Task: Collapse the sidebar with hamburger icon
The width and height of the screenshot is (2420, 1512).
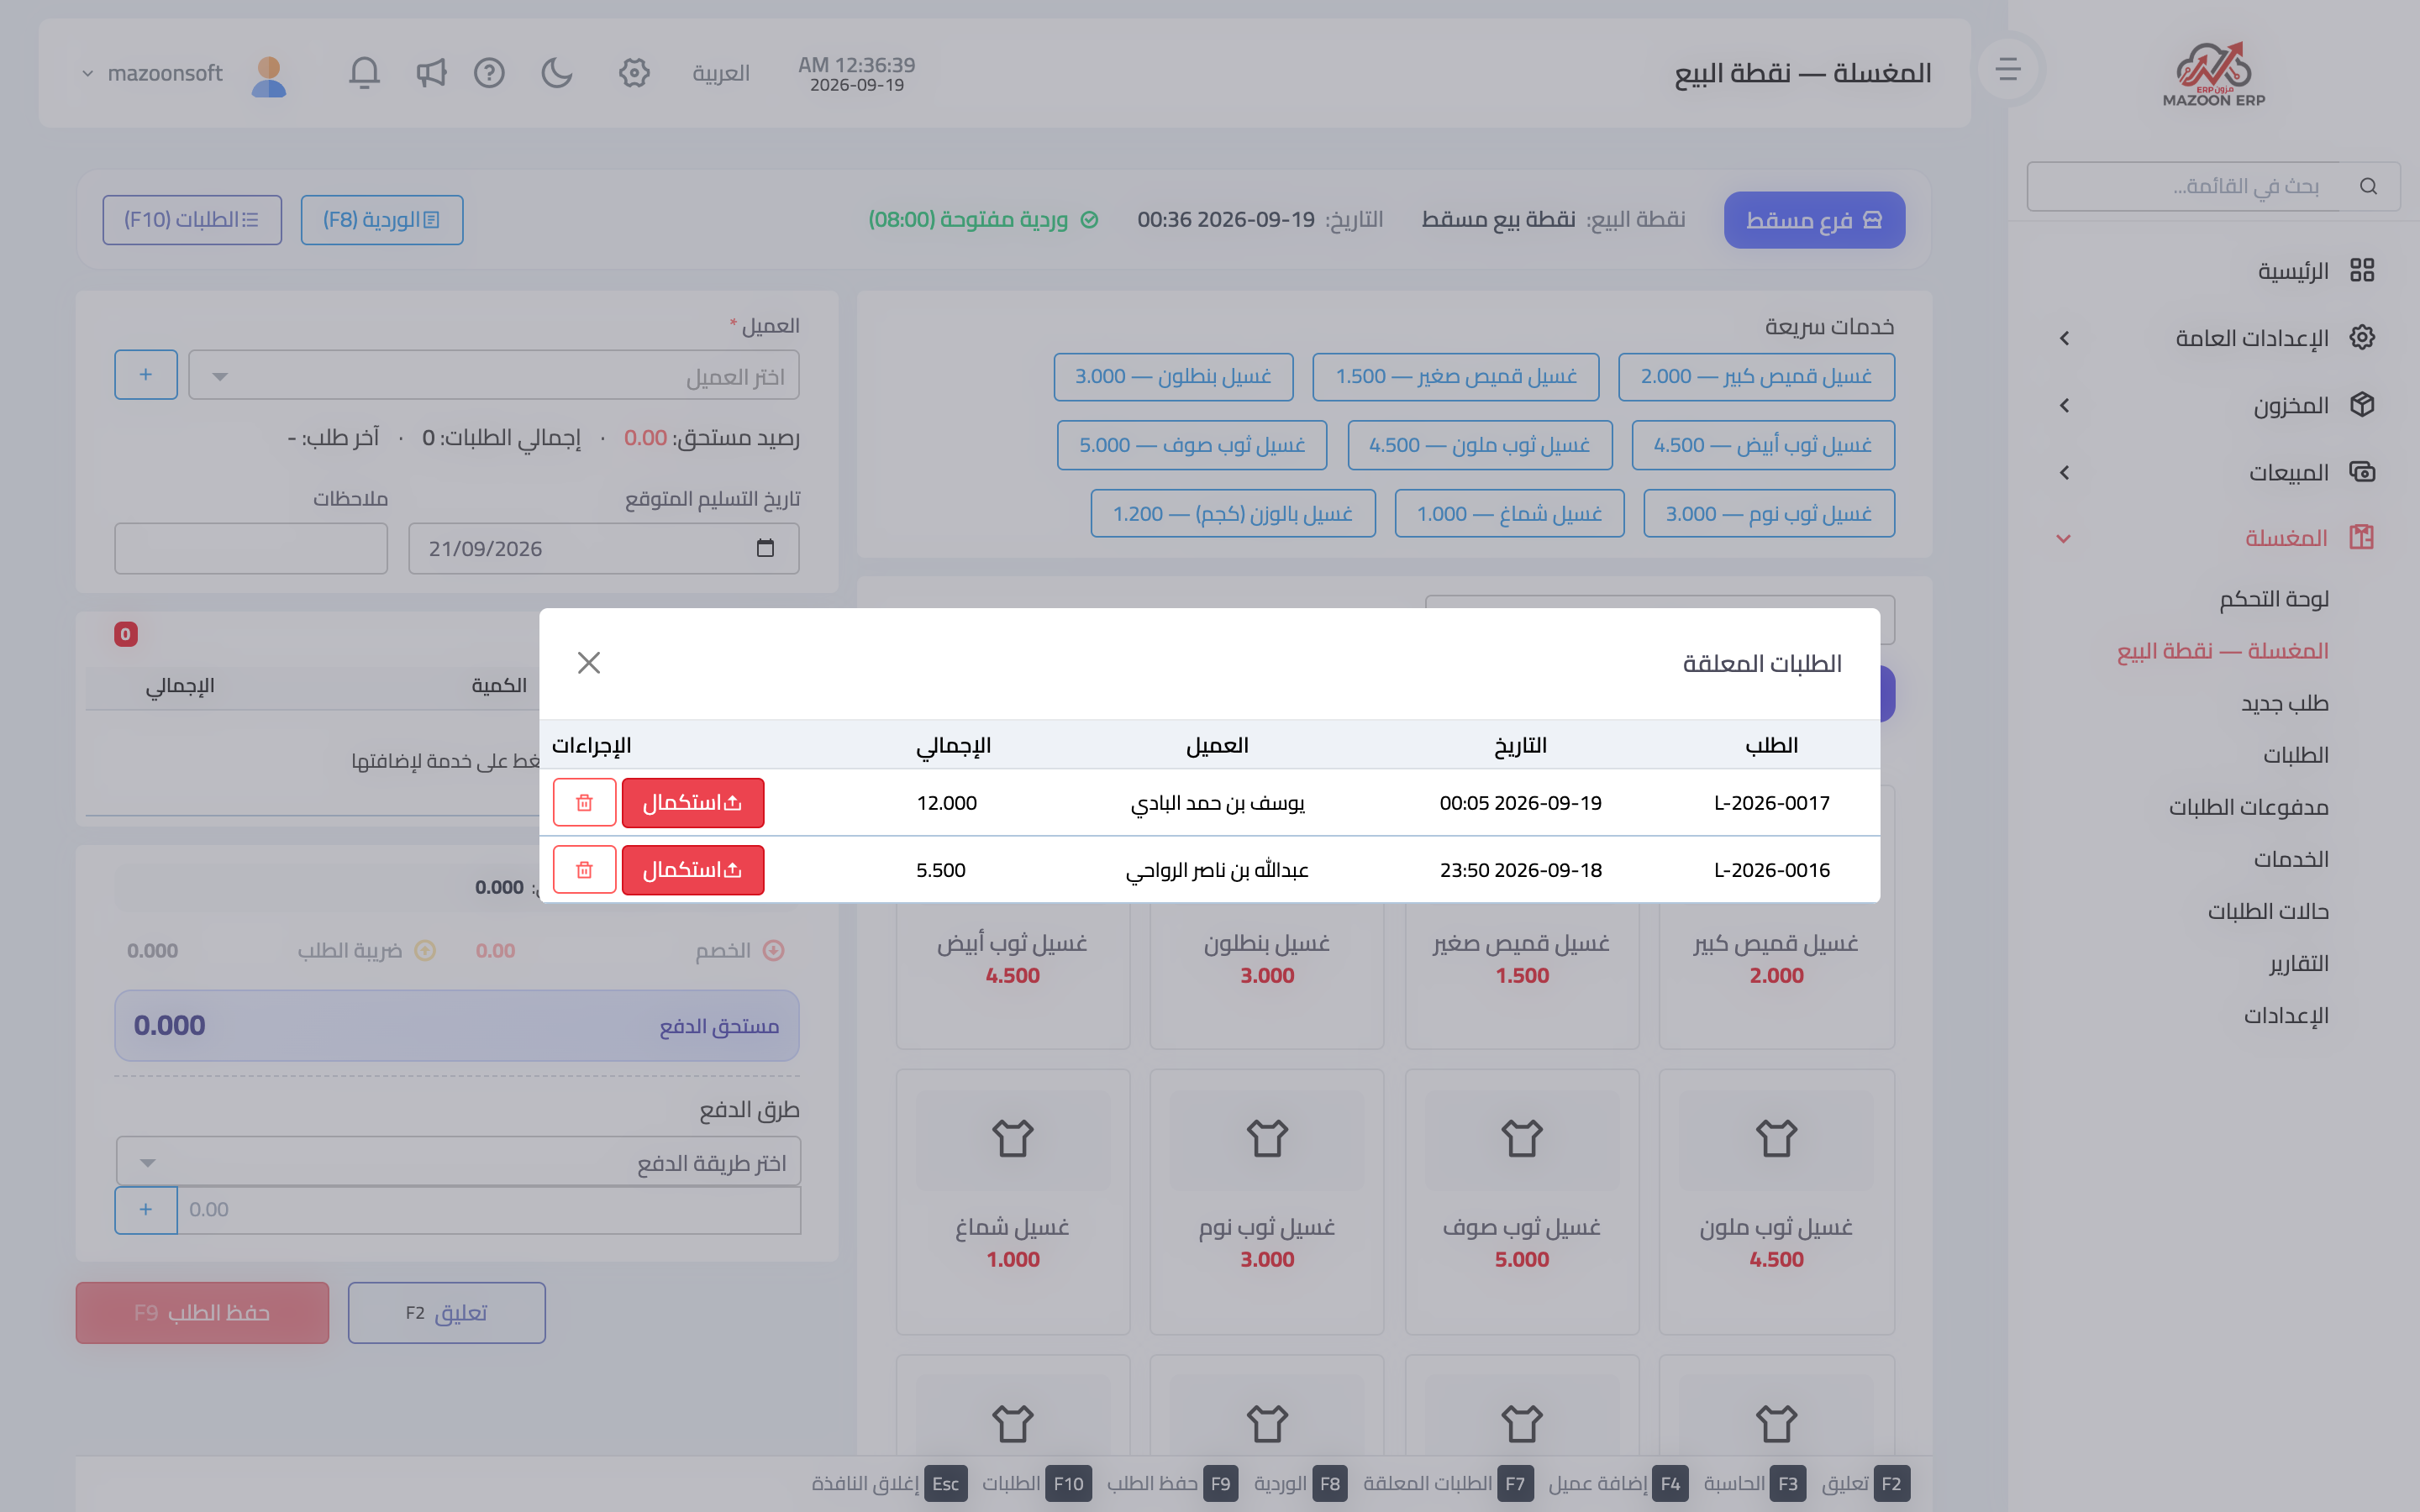Action: click(2008, 70)
